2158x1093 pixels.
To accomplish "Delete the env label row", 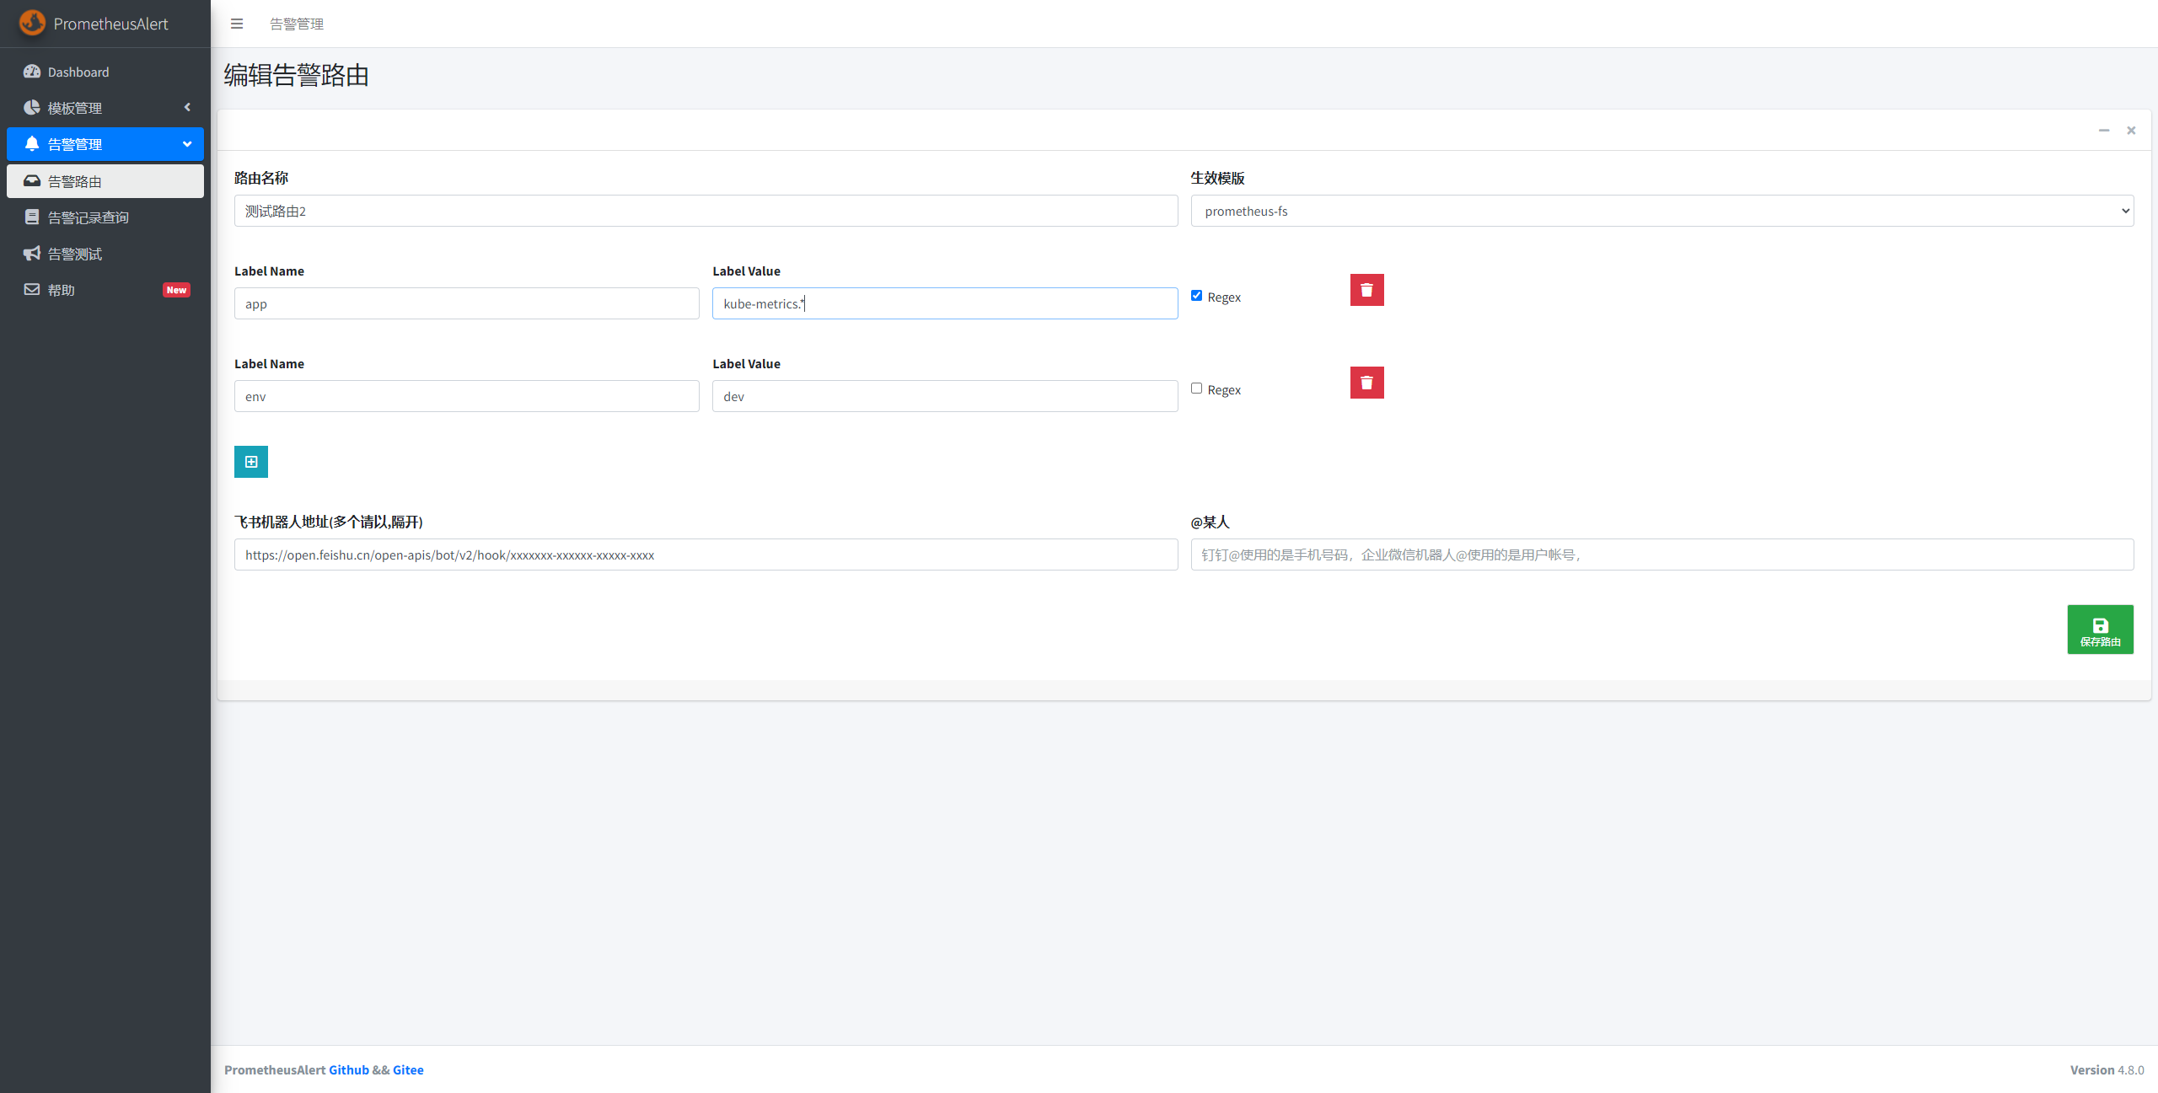I will point(1366,383).
